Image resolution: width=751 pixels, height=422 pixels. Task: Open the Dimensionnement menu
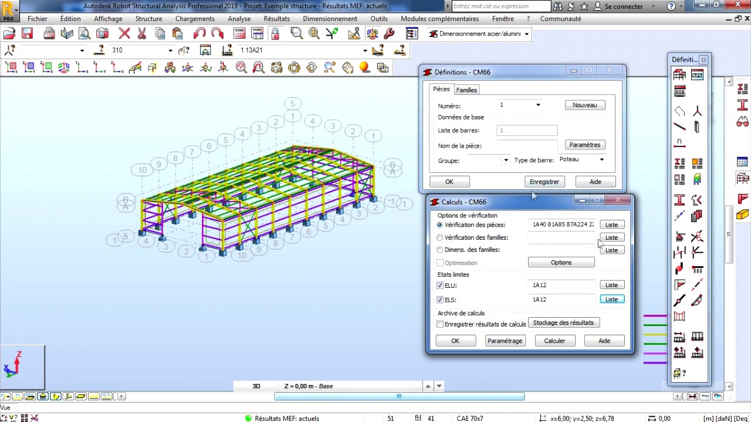[x=330, y=19]
